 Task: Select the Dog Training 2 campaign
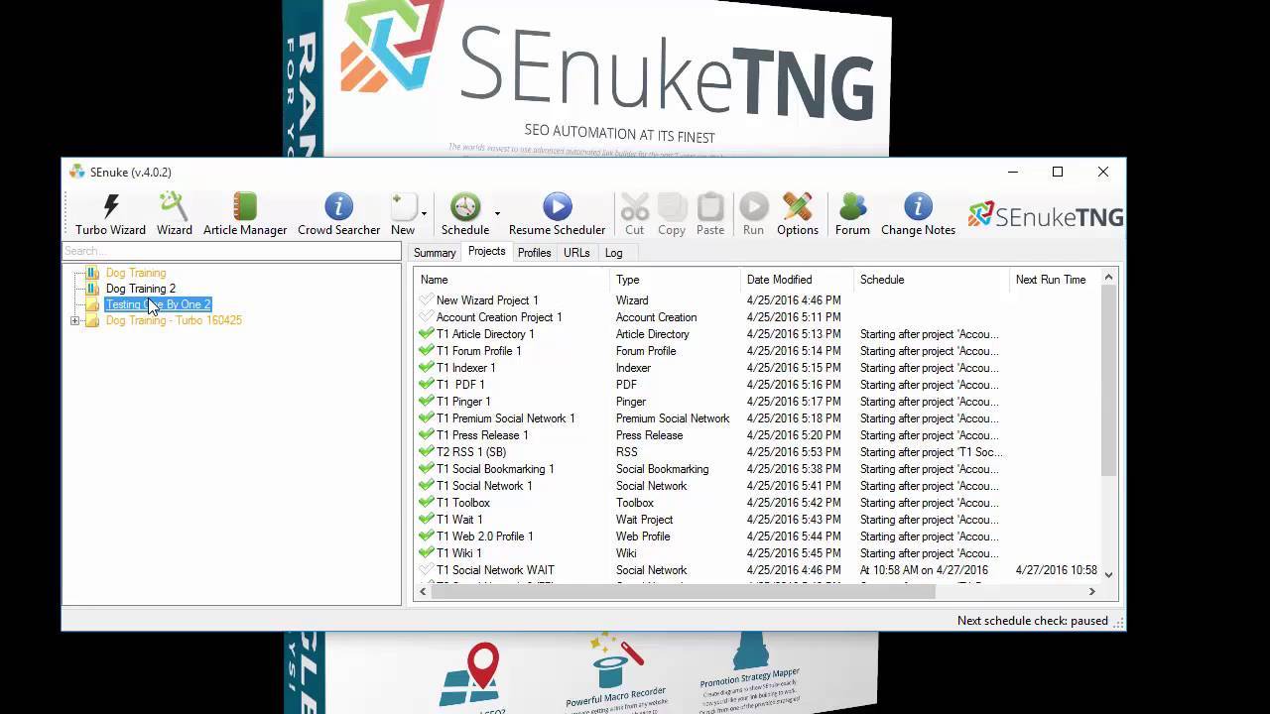click(x=141, y=289)
